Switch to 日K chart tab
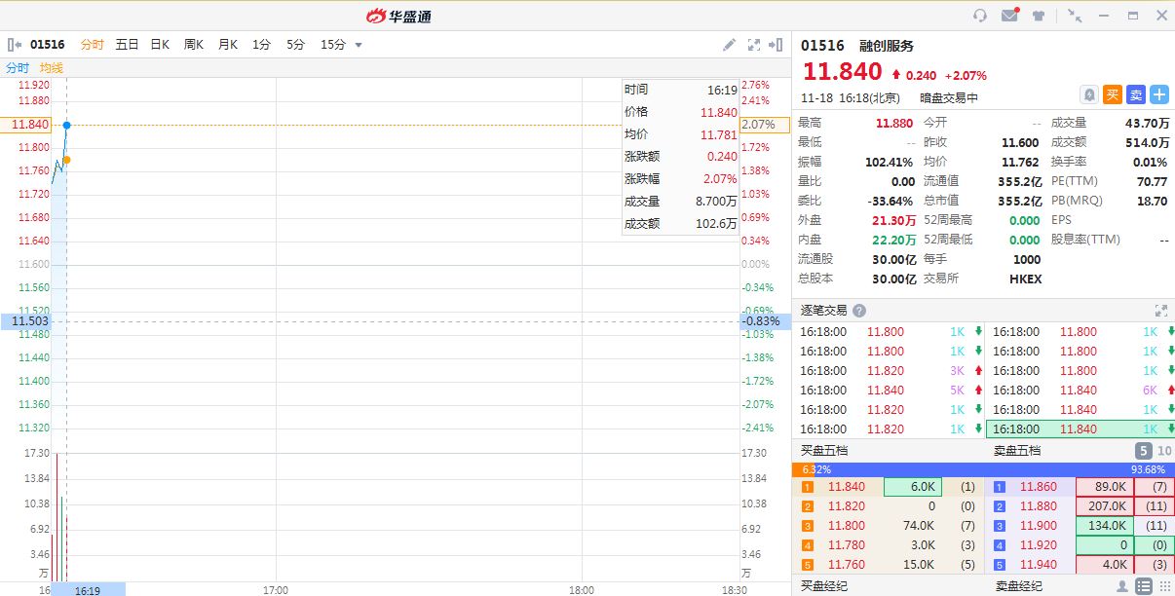The height and width of the screenshot is (596, 1175). (160, 45)
